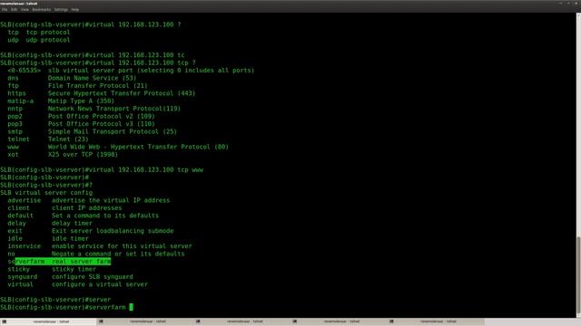Click the 'www World Wide Web' line
Viewport: 581px width, 326px height.
point(118,147)
